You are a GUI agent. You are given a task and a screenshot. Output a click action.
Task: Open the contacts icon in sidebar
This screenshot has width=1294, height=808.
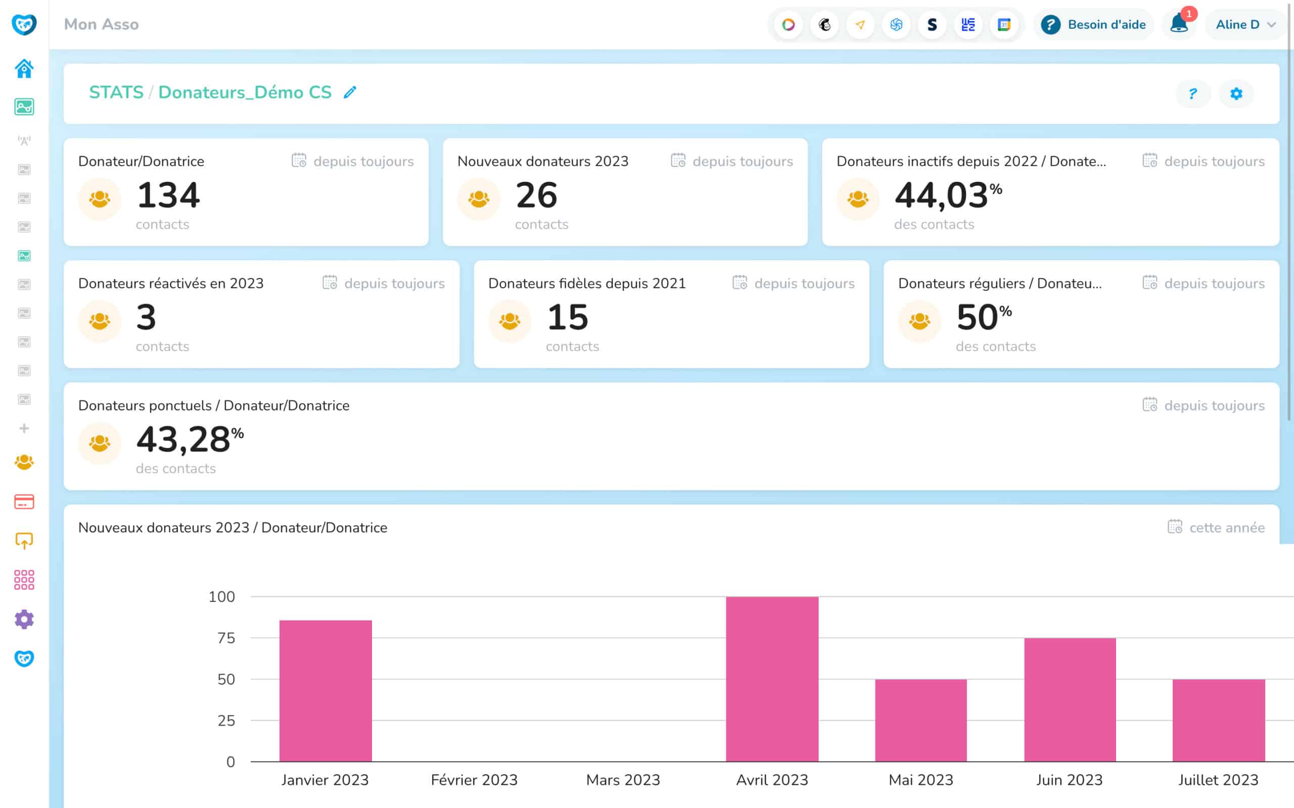(x=24, y=462)
